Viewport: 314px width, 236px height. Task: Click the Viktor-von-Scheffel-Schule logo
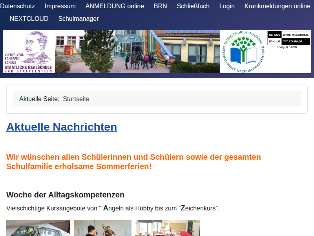pos(29,52)
